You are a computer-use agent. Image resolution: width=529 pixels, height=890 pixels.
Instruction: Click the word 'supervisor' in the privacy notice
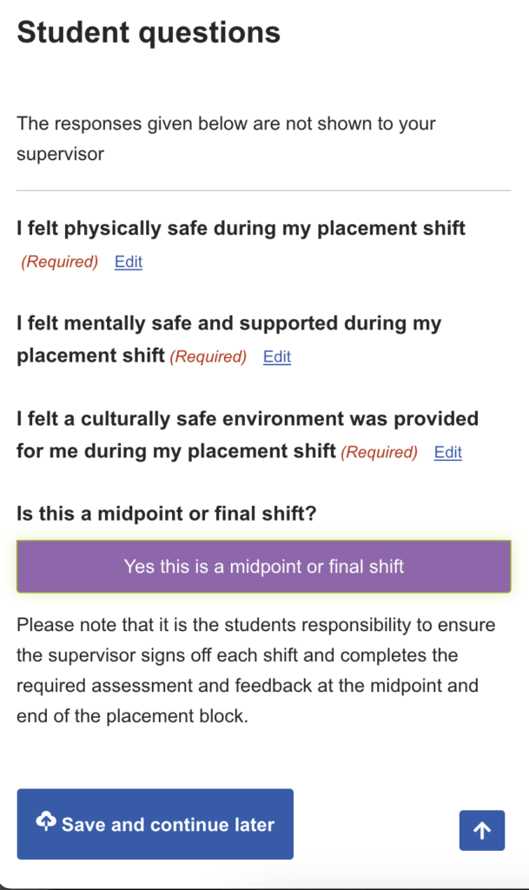[60, 155]
